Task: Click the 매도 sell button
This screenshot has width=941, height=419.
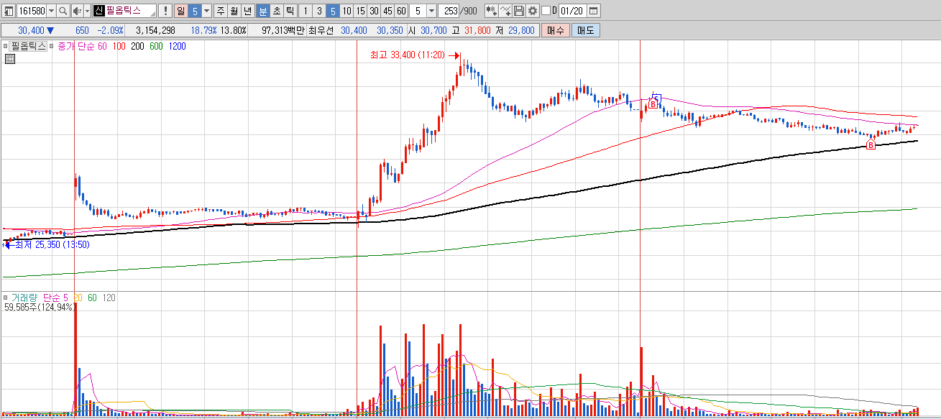Action: pyautogui.click(x=586, y=30)
